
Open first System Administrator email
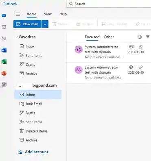click(x=109, y=52)
